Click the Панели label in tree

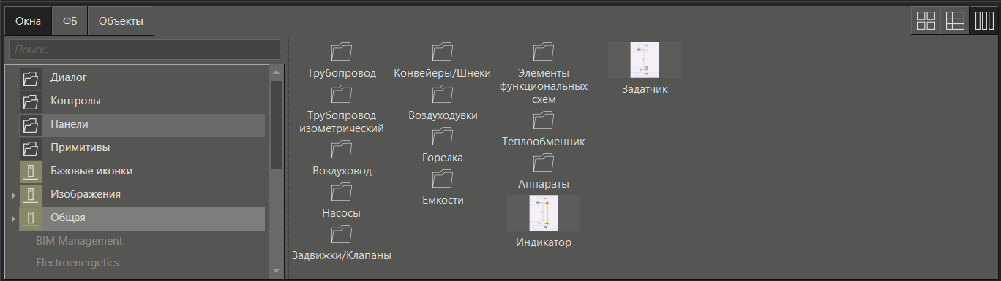(70, 124)
